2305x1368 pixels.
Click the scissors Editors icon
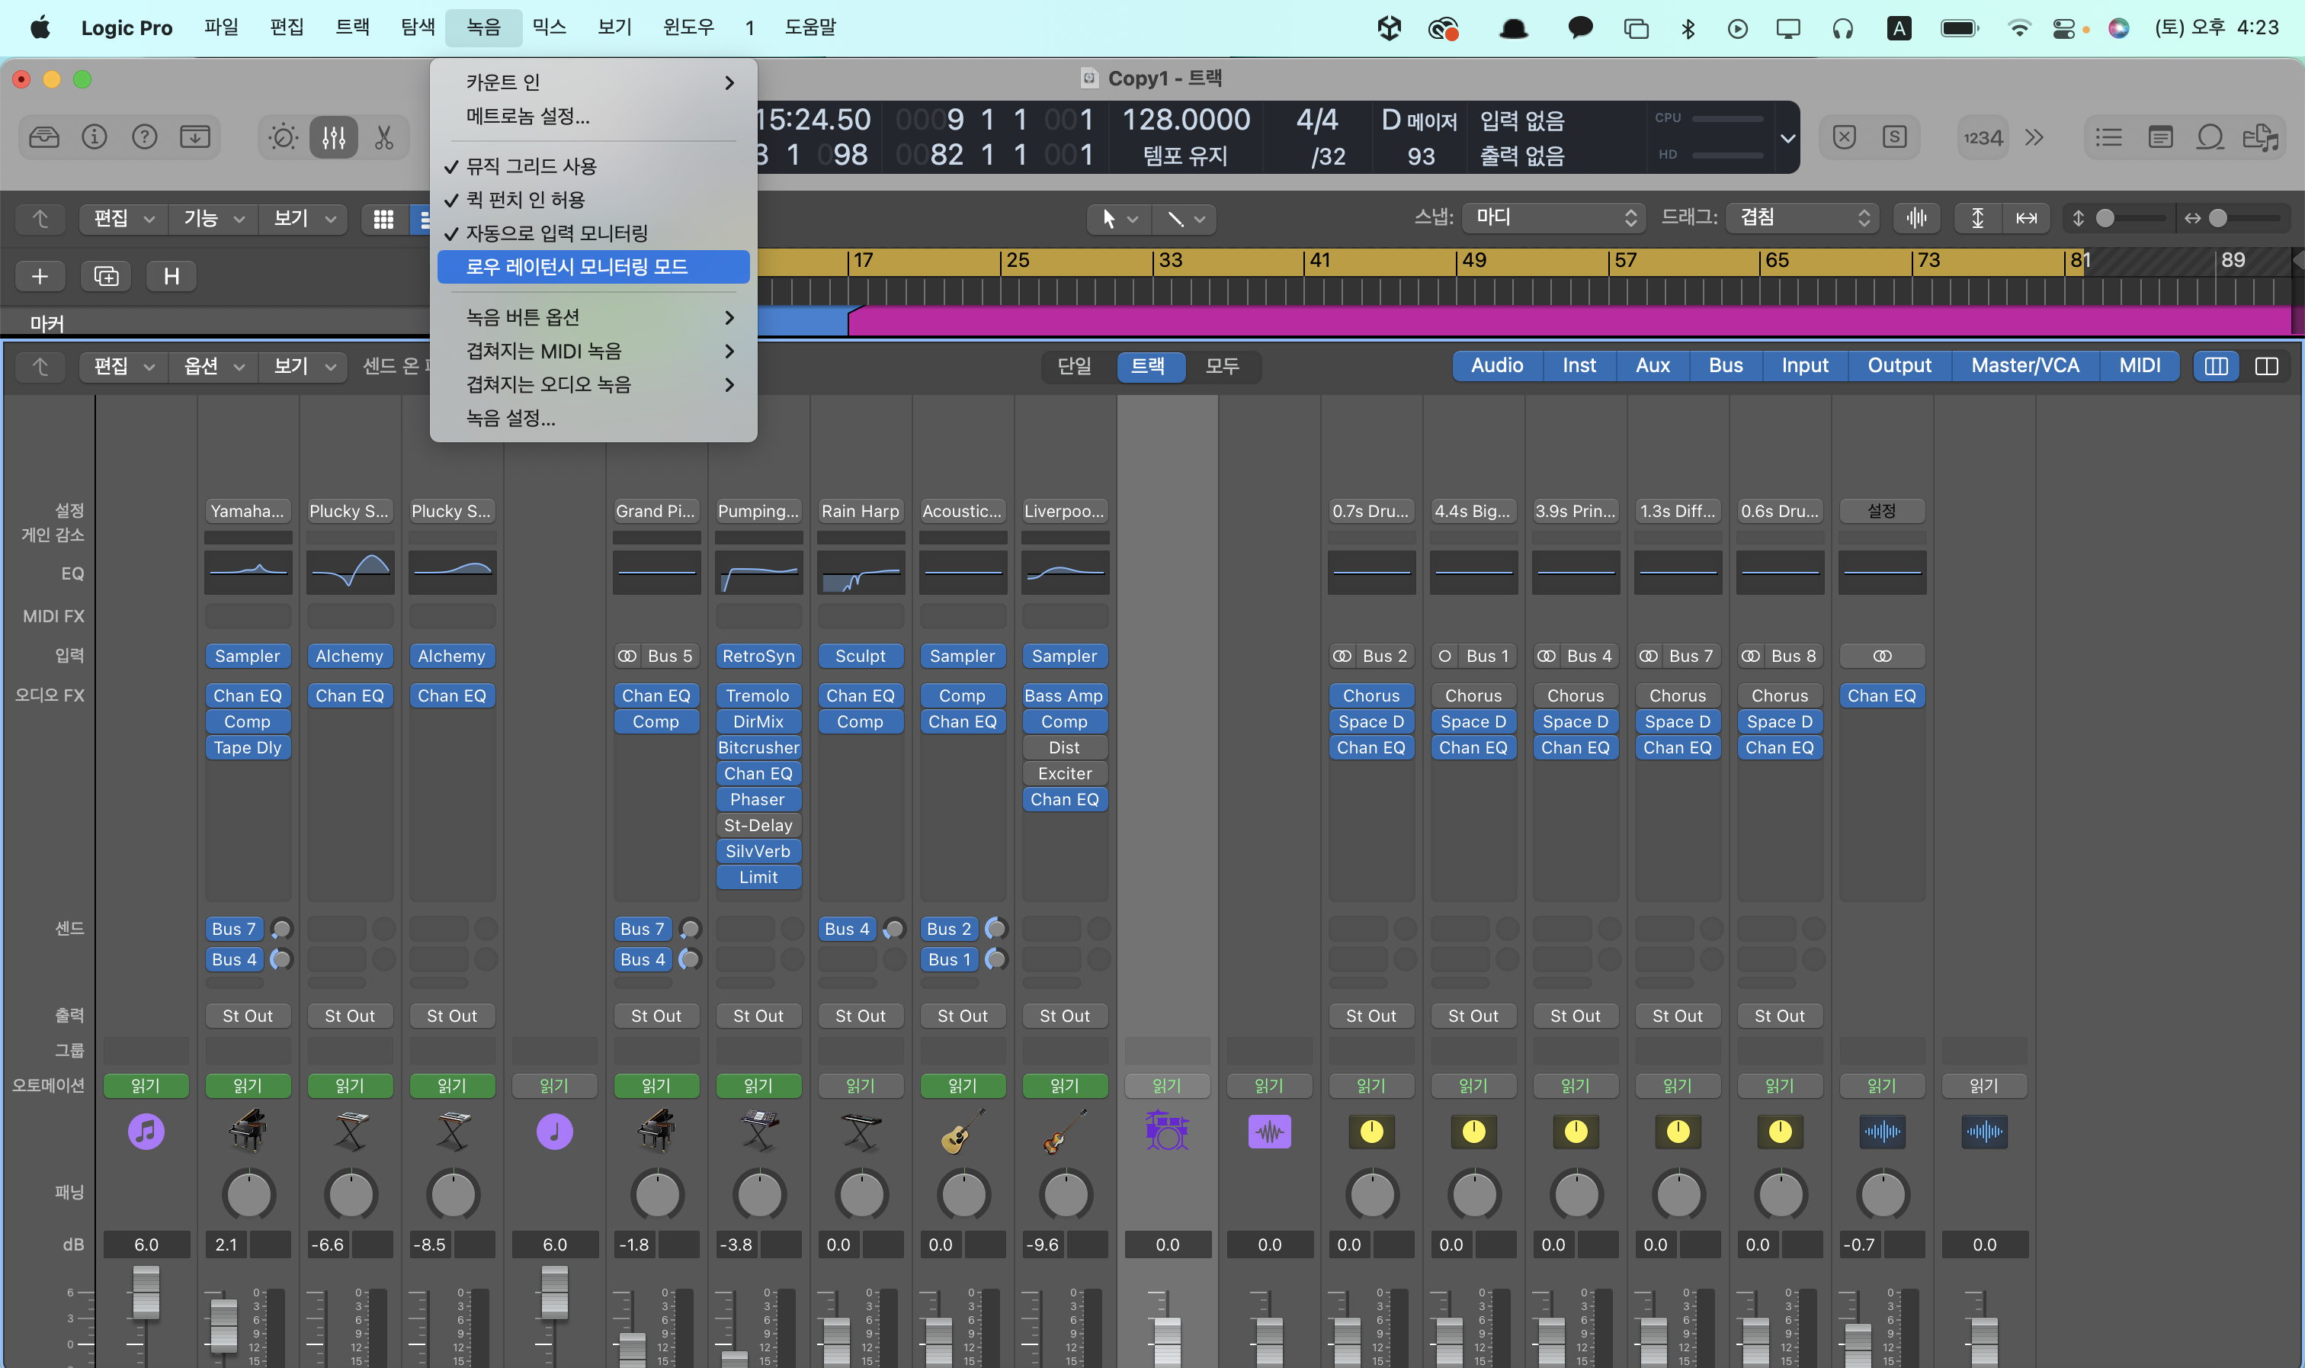tap(384, 137)
